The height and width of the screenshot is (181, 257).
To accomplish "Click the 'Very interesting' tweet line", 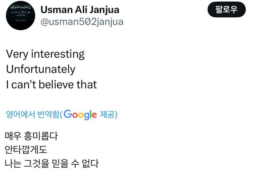I will [45, 54].
